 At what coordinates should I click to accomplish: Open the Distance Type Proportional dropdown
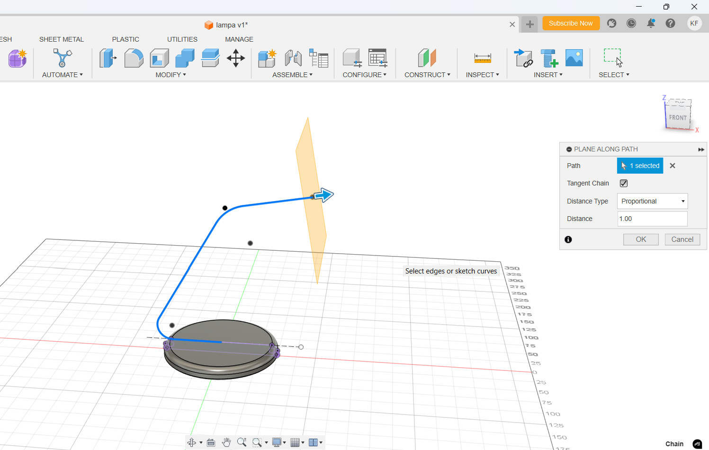[652, 201]
